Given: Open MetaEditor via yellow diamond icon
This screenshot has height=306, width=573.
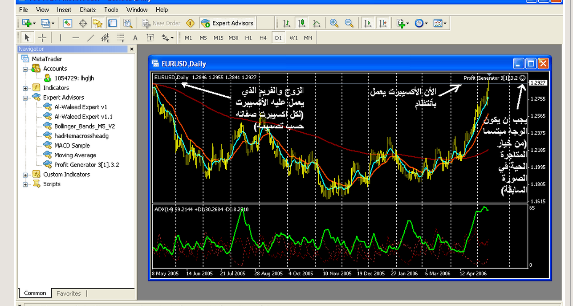Looking at the screenshot, I should coord(190,23).
